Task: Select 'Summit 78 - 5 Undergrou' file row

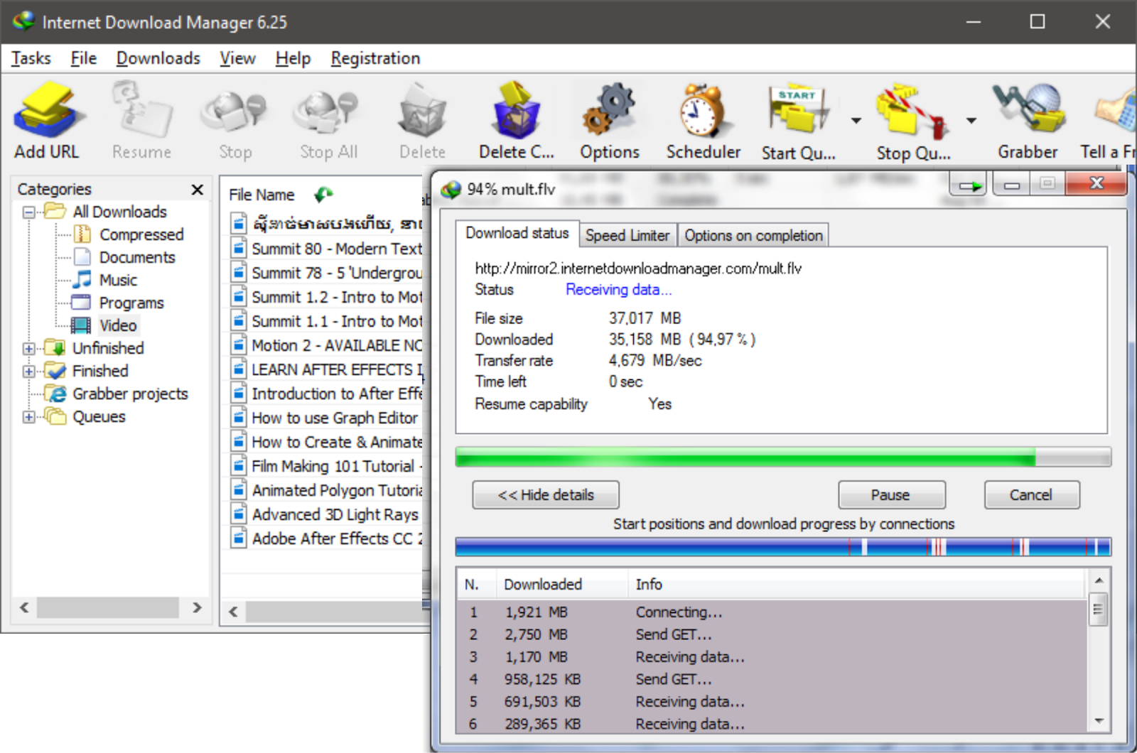Action: point(327,273)
